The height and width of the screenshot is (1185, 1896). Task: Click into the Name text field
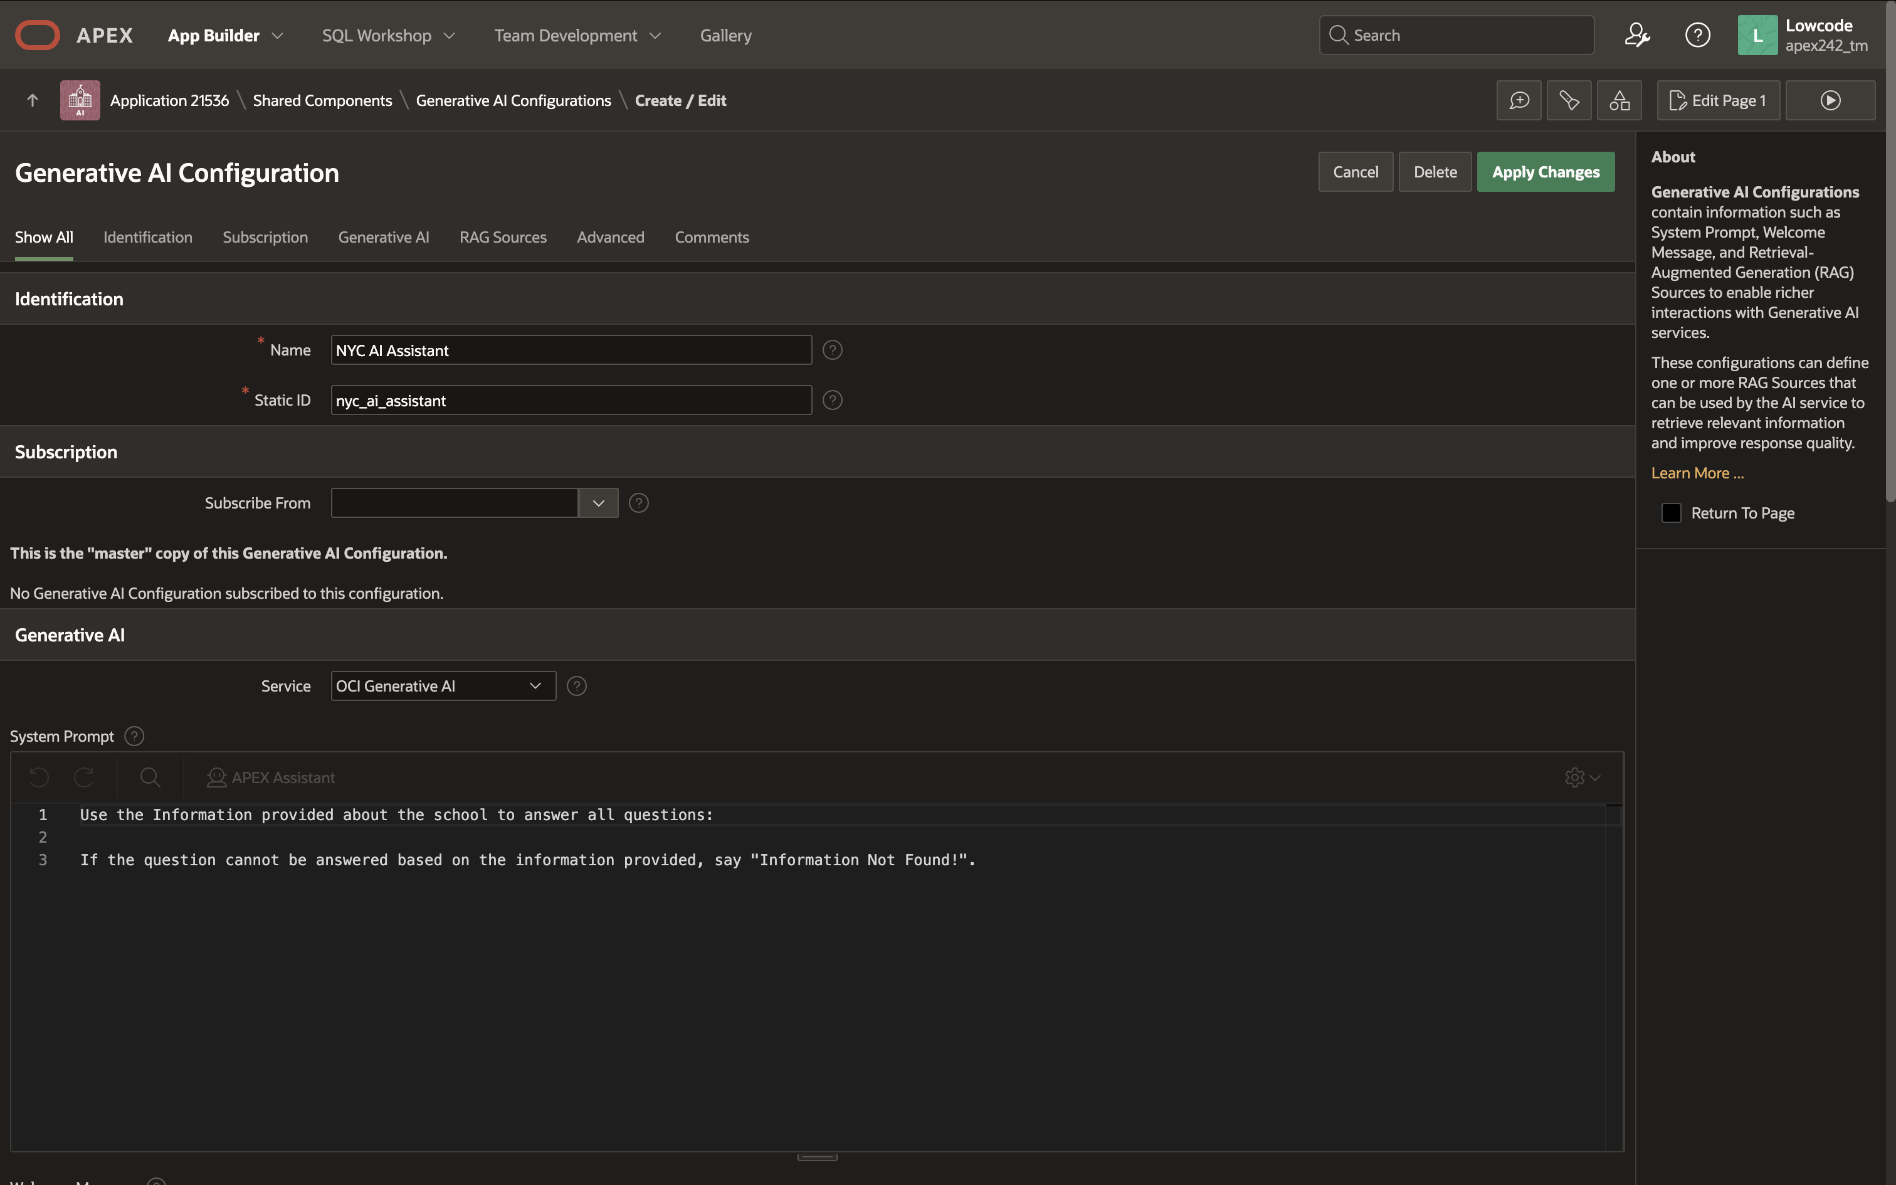click(x=571, y=350)
